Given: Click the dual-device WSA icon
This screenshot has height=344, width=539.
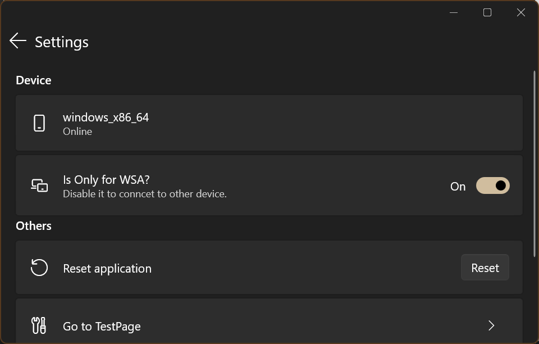Looking at the screenshot, I should pyautogui.click(x=39, y=185).
